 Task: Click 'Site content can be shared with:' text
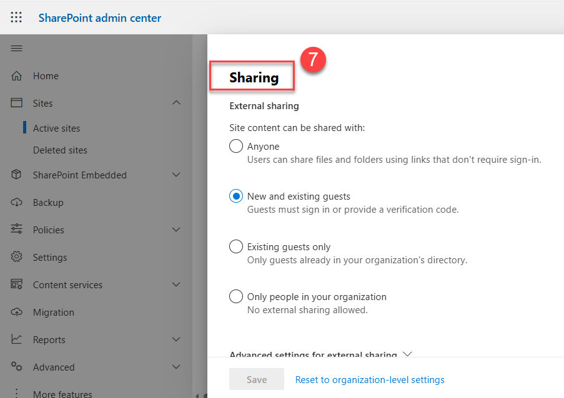[x=297, y=128]
